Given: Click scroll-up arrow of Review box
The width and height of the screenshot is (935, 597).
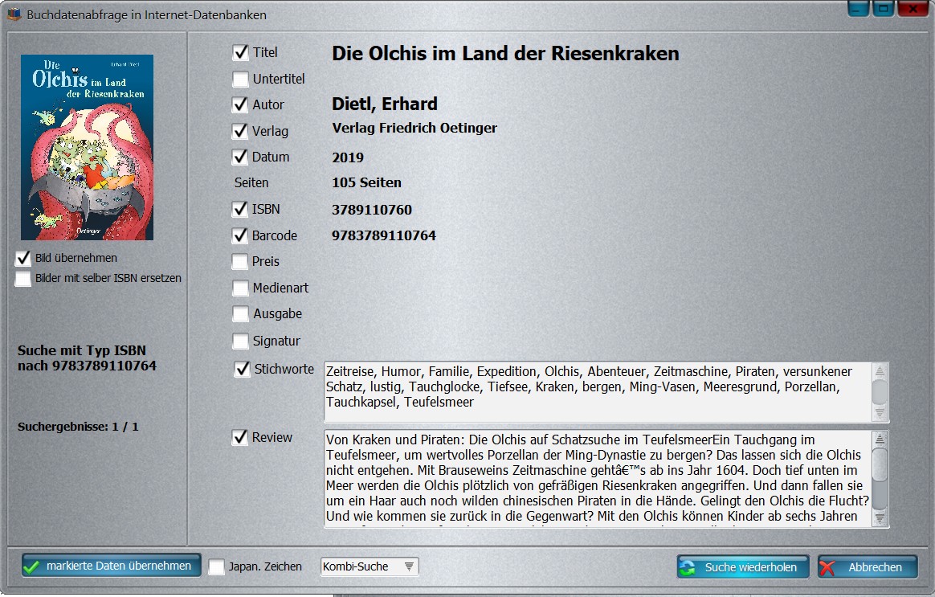Looking at the screenshot, I should pyautogui.click(x=880, y=439).
